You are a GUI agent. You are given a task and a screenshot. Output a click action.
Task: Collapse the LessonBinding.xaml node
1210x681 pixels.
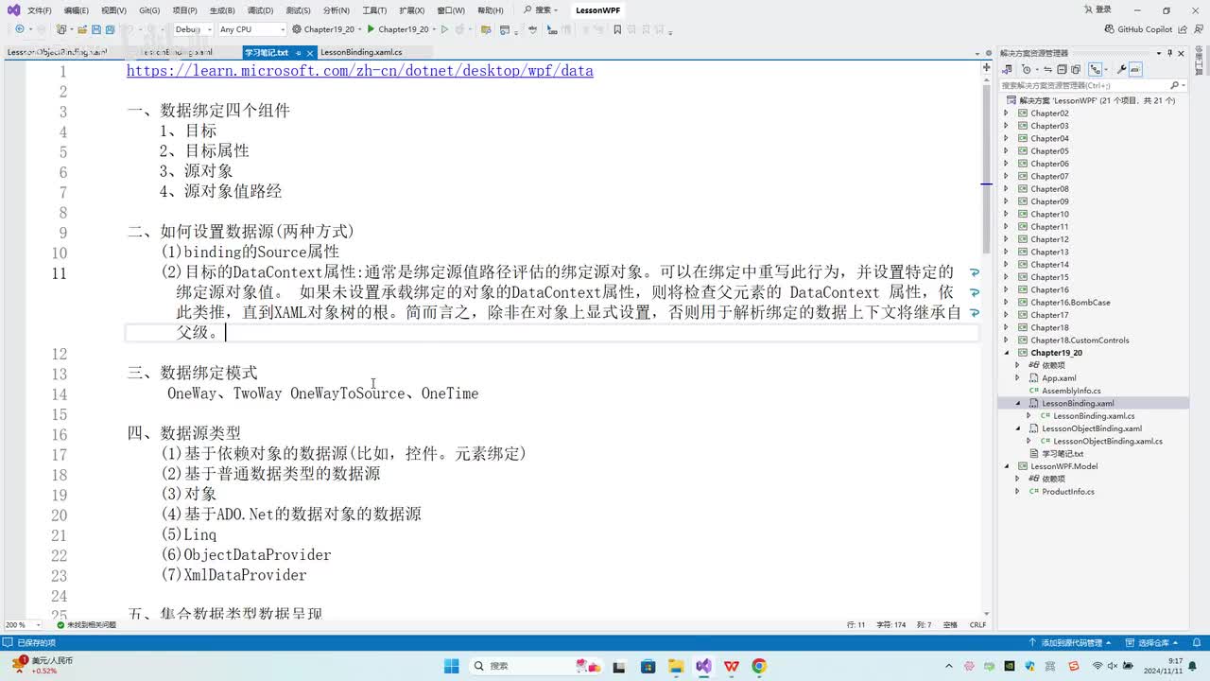click(1017, 403)
